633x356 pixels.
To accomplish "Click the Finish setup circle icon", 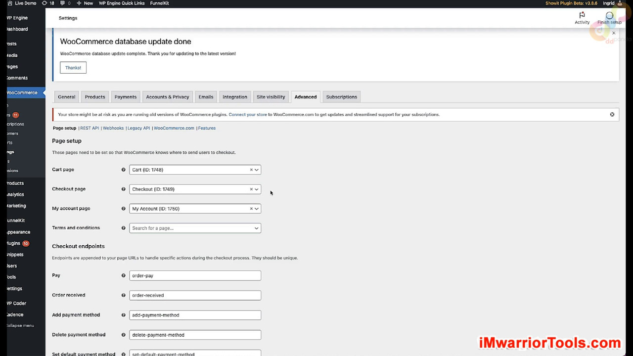I will click(x=609, y=15).
